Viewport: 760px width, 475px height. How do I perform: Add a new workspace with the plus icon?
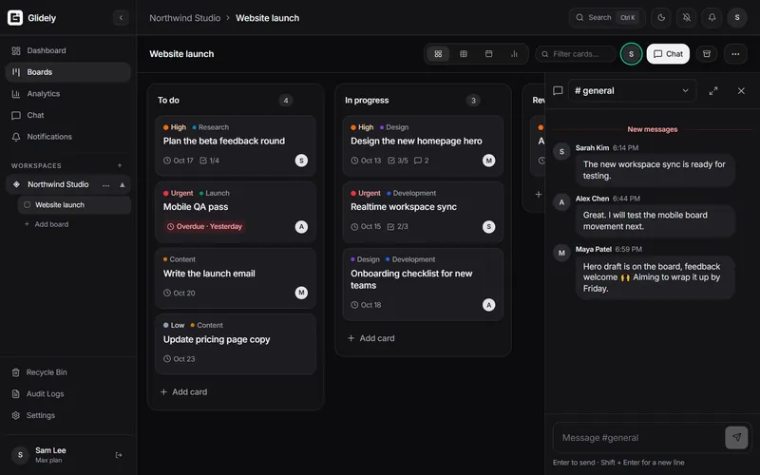pos(120,165)
